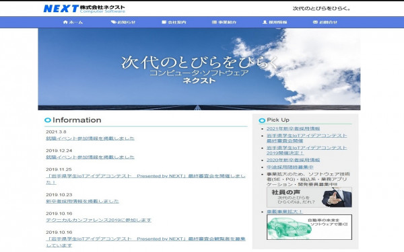The width and height of the screenshot is (404, 252).
Task: Open the お知らせ navigation item
Action: (123, 22)
